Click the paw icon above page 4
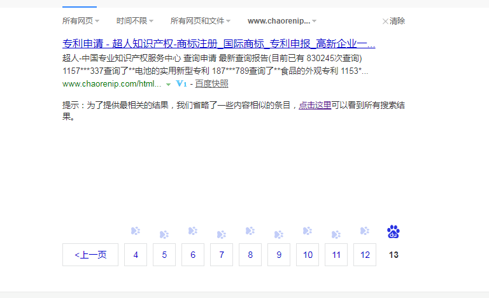This screenshot has height=298, width=489. (x=136, y=231)
